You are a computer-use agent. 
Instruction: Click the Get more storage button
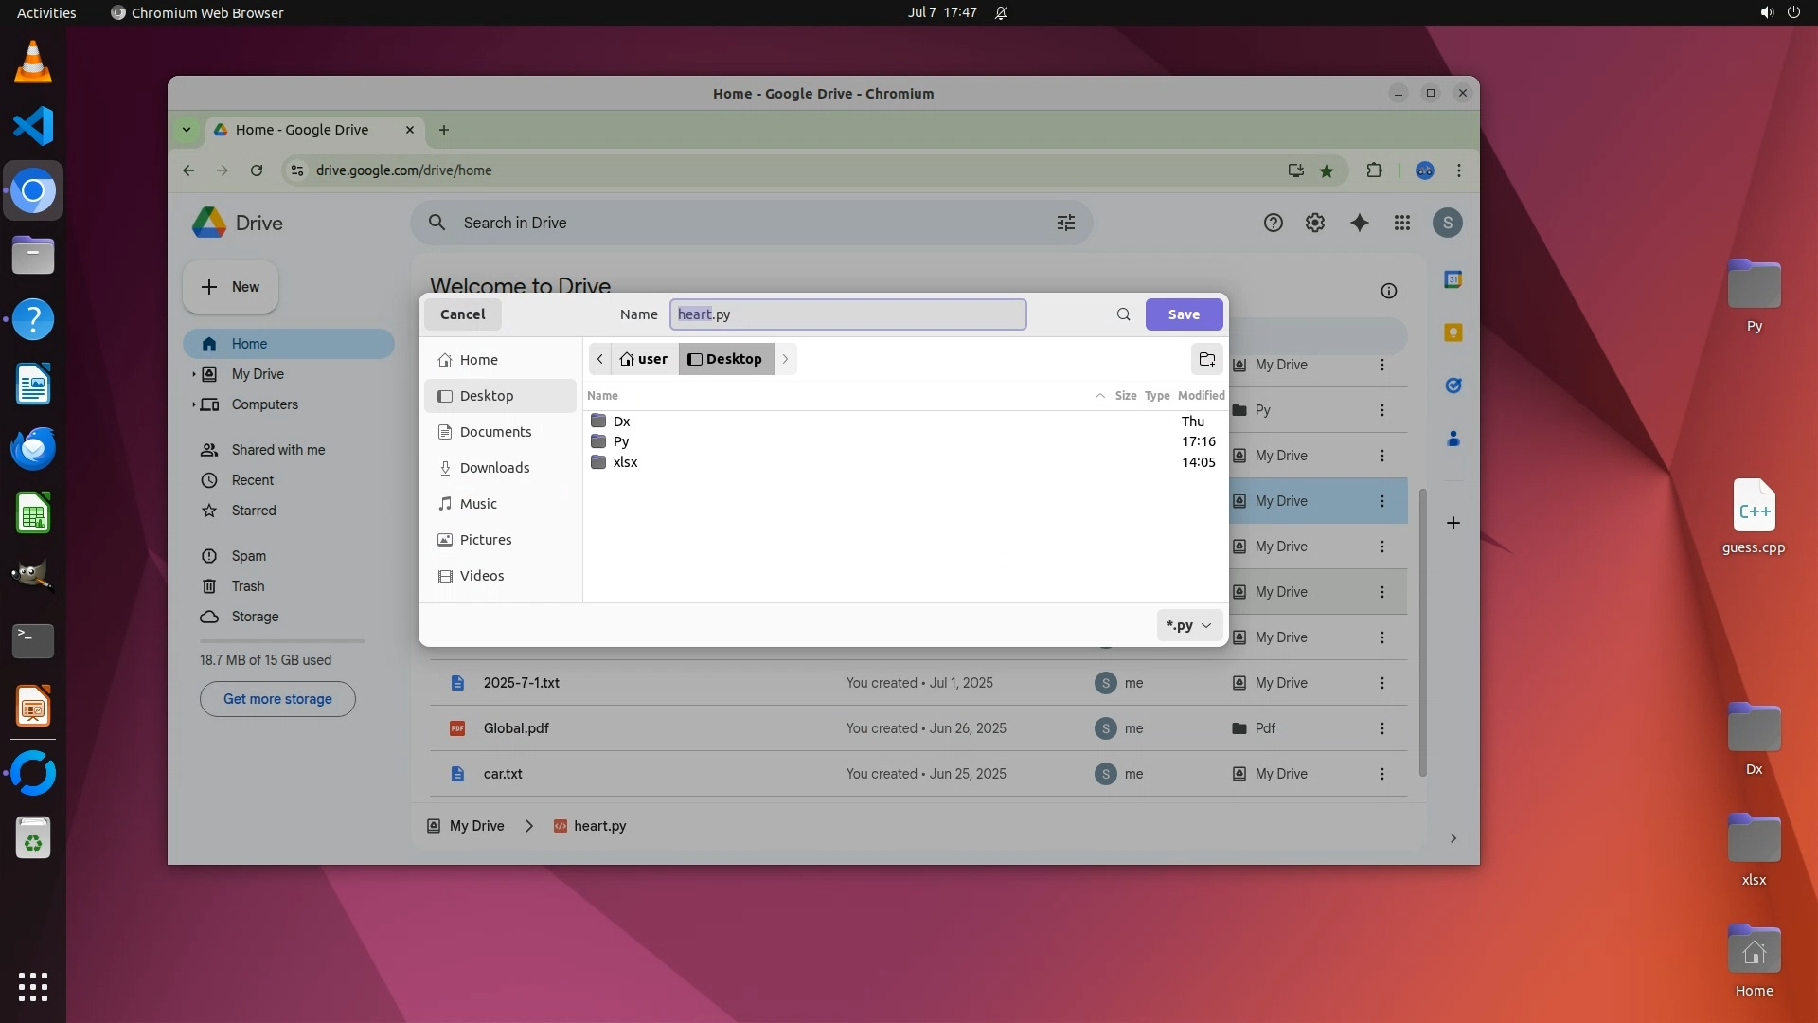277,699
